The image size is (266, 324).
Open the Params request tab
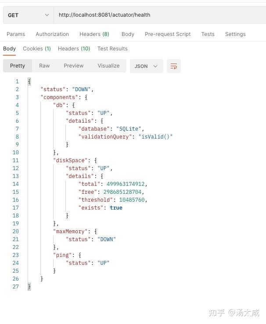click(16, 34)
